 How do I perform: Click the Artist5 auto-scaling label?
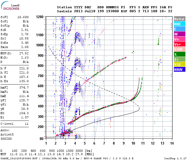7,134
